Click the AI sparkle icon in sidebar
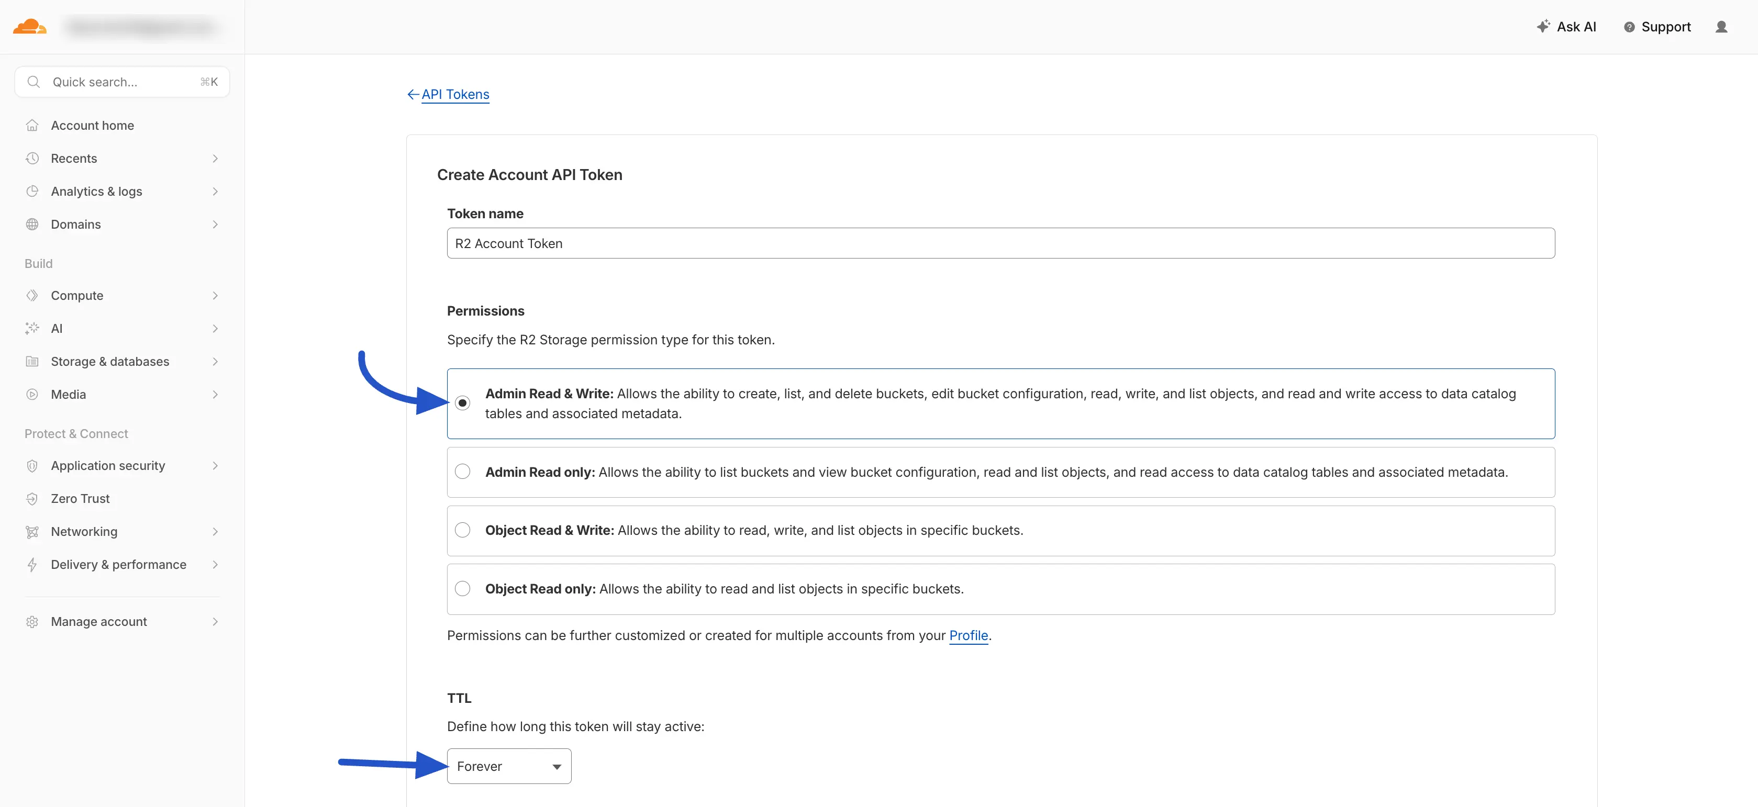This screenshot has height=807, width=1758. click(33, 328)
